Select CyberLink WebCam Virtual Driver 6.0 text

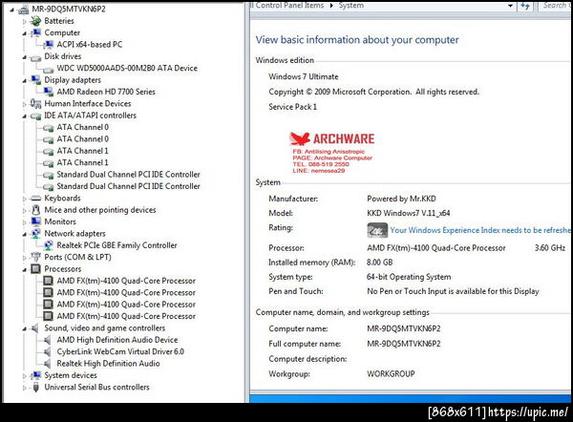click(120, 352)
